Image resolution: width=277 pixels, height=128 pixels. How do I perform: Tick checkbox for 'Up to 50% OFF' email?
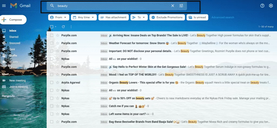coord(52,98)
